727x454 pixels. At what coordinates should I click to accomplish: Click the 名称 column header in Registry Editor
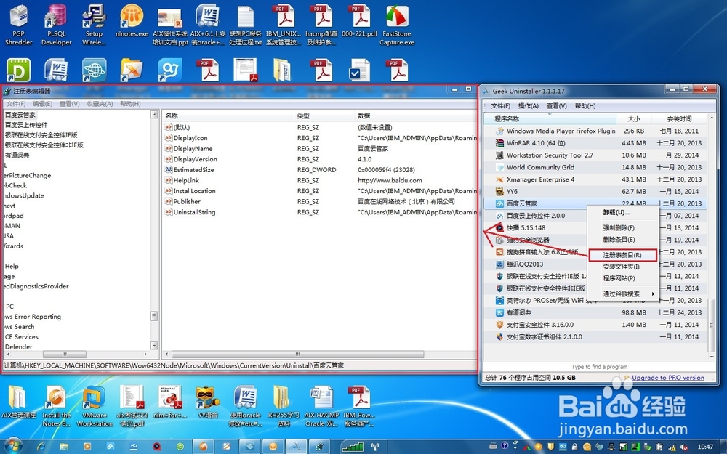pyautogui.click(x=228, y=115)
